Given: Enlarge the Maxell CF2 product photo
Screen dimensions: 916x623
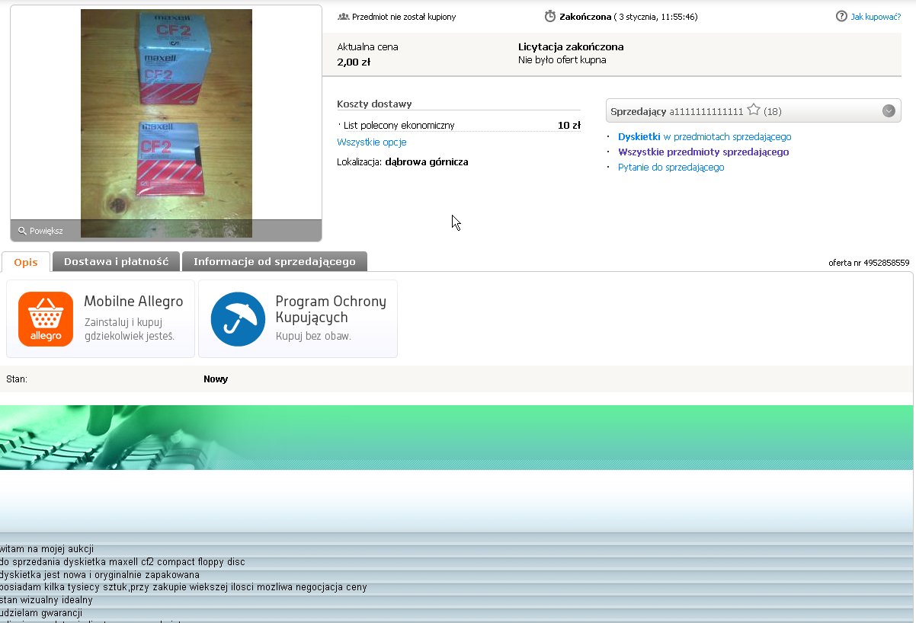Looking at the screenshot, I should pos(166,123).
